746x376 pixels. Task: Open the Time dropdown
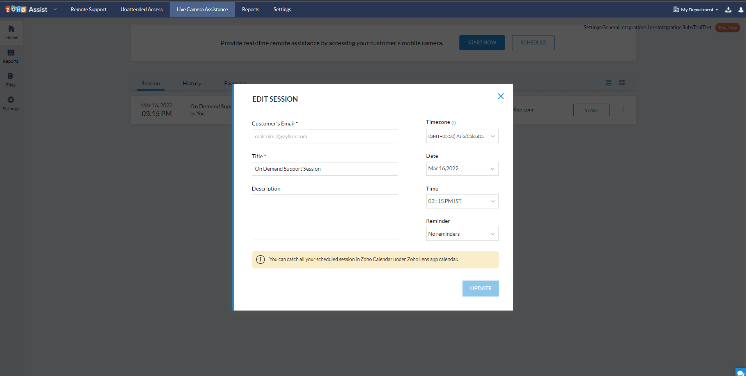462,201
